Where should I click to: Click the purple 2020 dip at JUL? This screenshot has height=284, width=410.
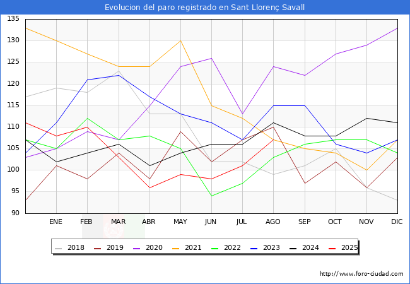[243, 114]
